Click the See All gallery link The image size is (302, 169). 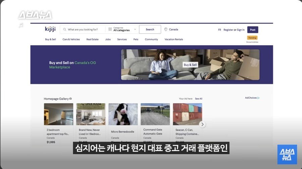click(199, 98)
